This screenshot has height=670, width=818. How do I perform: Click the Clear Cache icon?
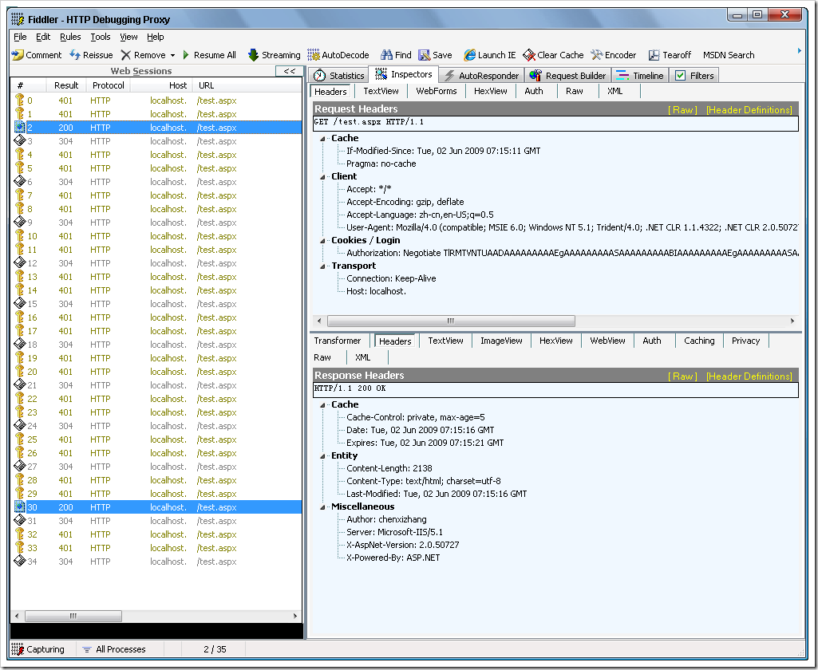point(529,55)
